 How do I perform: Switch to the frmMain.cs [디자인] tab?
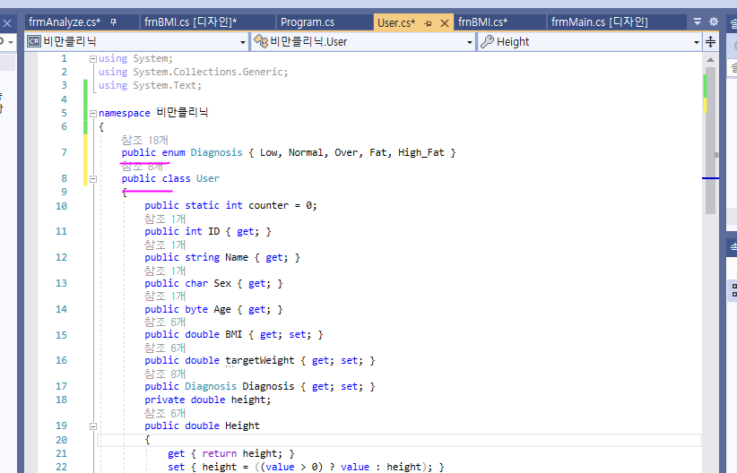(599, 22)
